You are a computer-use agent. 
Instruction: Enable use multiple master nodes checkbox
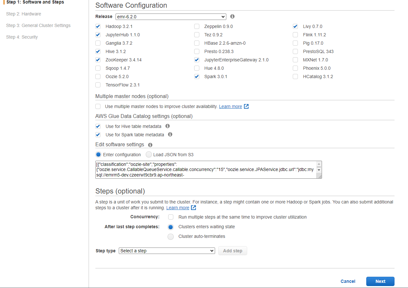click(x=98, y=106)
